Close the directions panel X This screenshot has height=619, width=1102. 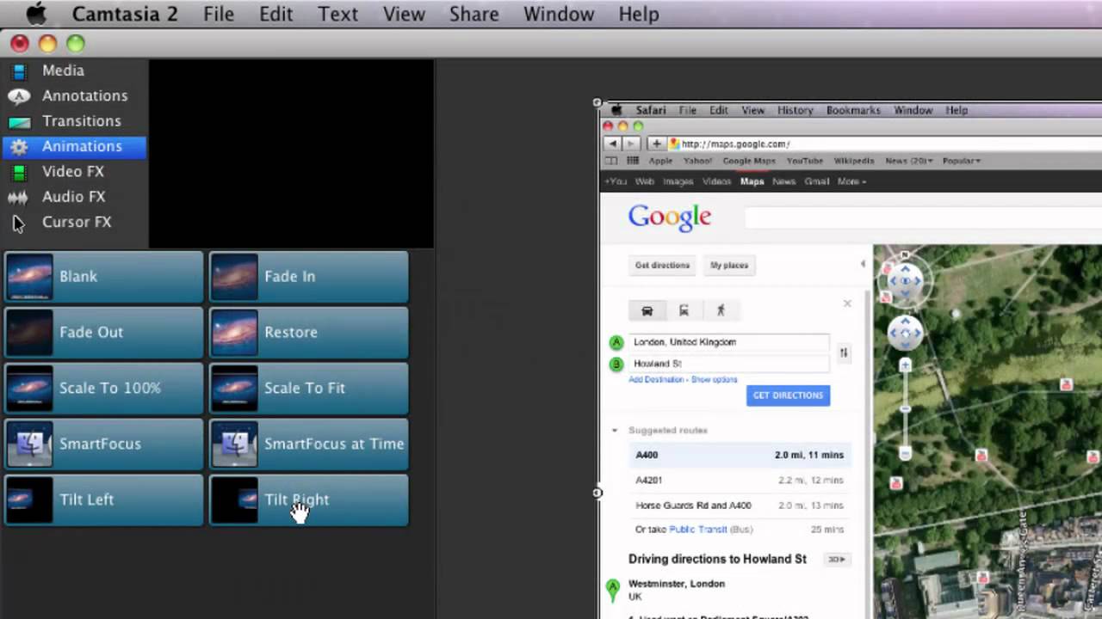coord(847,303)
